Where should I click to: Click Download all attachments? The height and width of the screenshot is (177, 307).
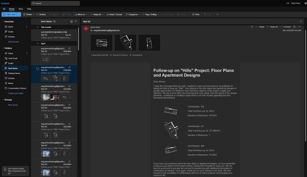[136, 55]
